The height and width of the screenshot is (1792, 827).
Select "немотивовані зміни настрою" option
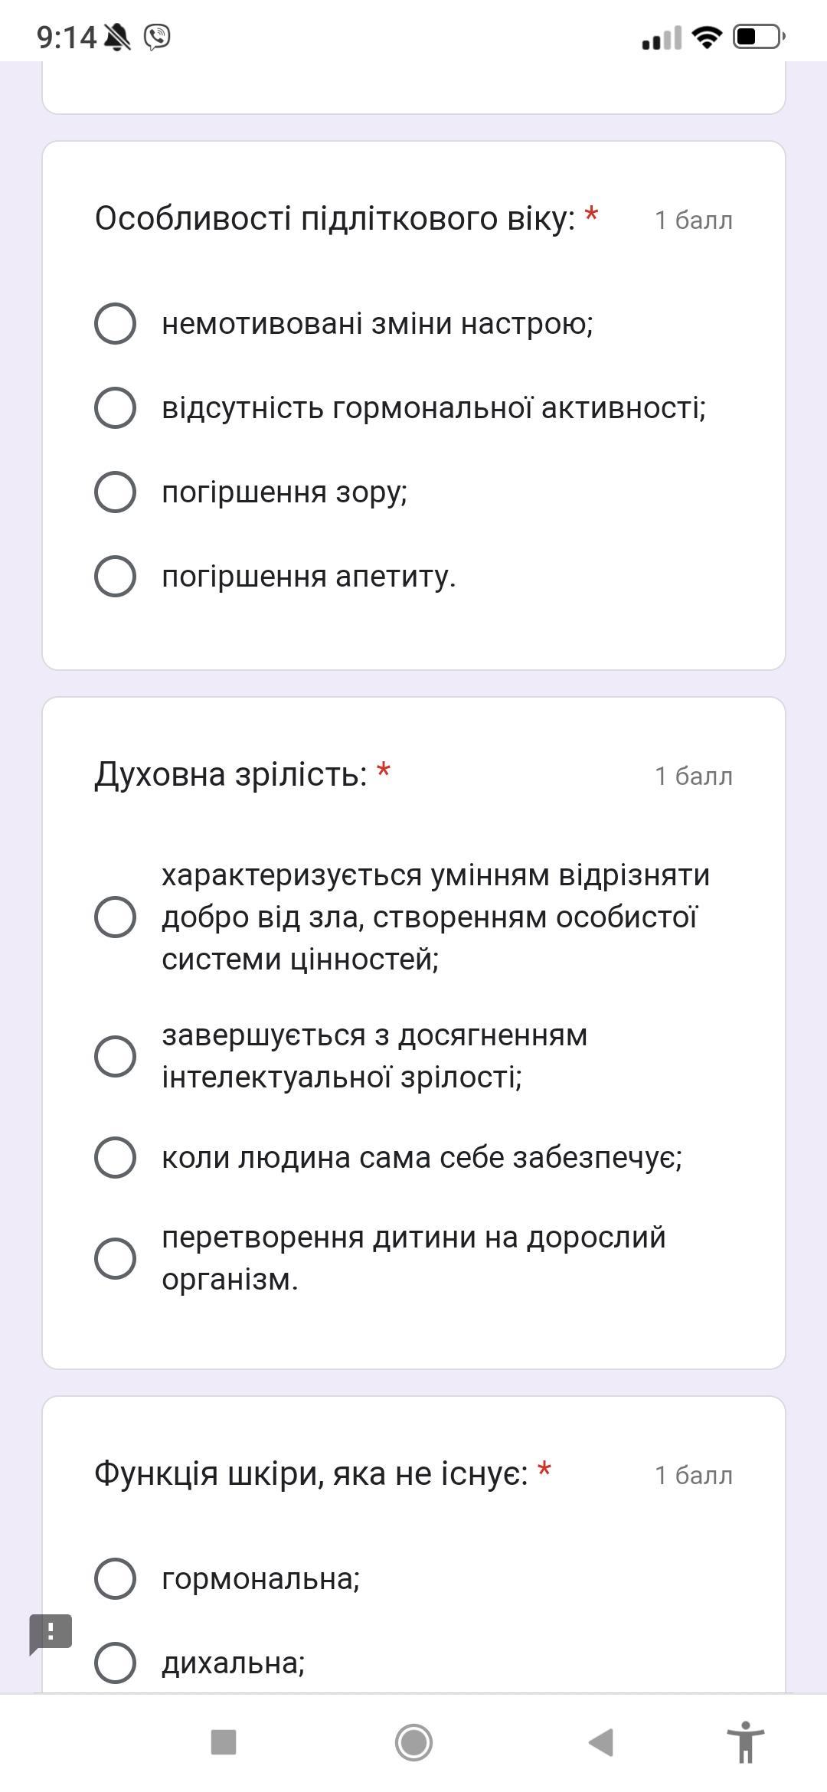point(116,323)
